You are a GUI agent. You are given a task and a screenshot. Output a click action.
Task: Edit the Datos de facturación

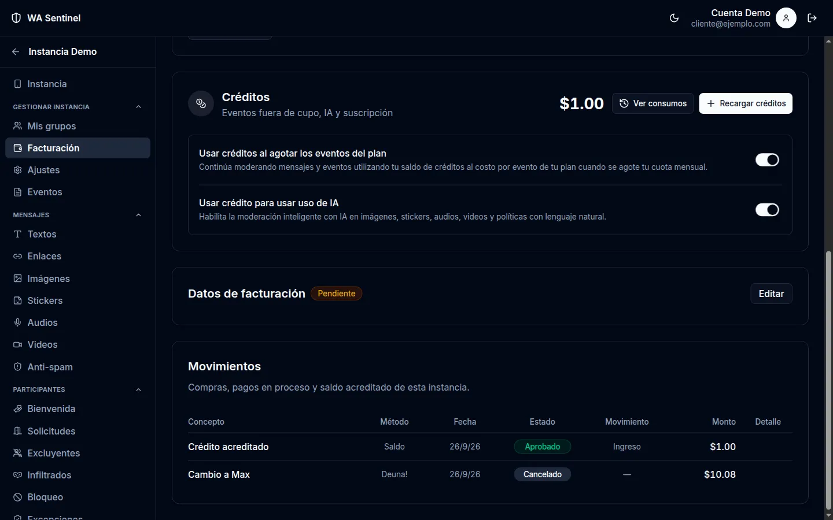tap(771, 294)
